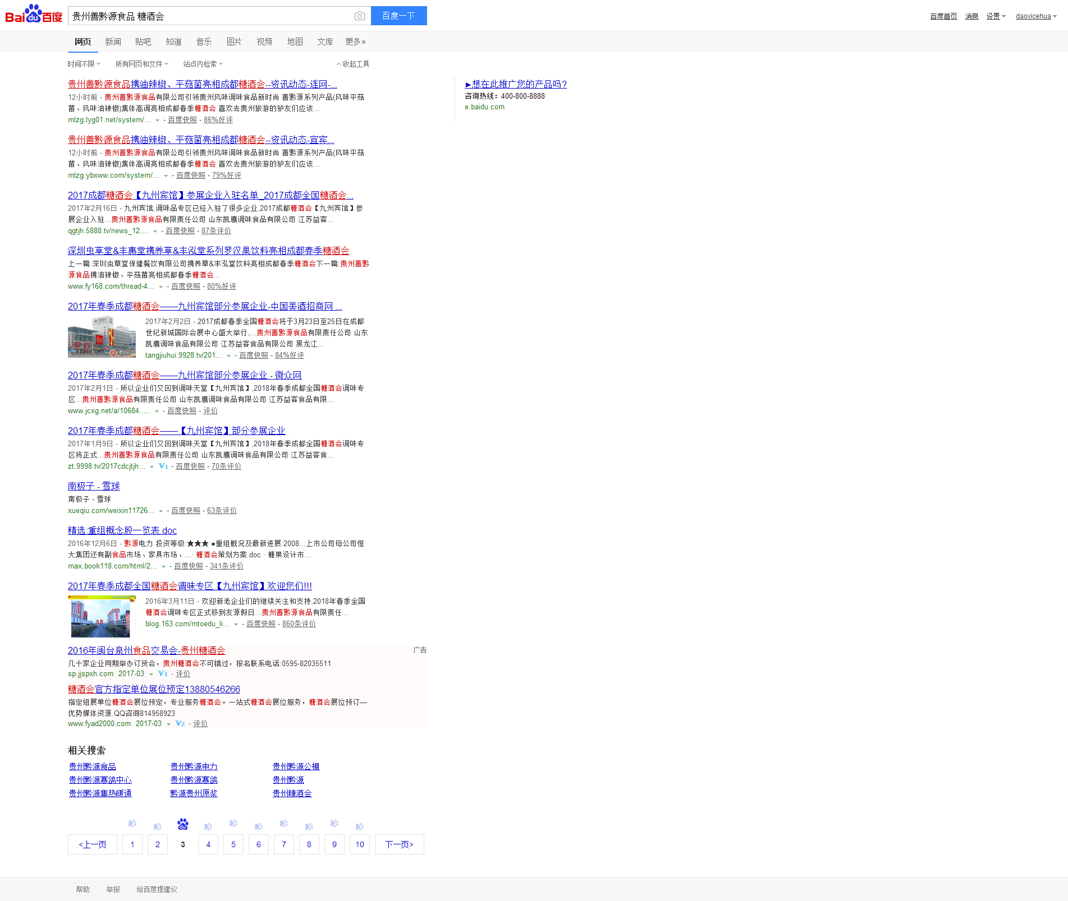Open 南极子 - 雪球 result

click(94, 486)
